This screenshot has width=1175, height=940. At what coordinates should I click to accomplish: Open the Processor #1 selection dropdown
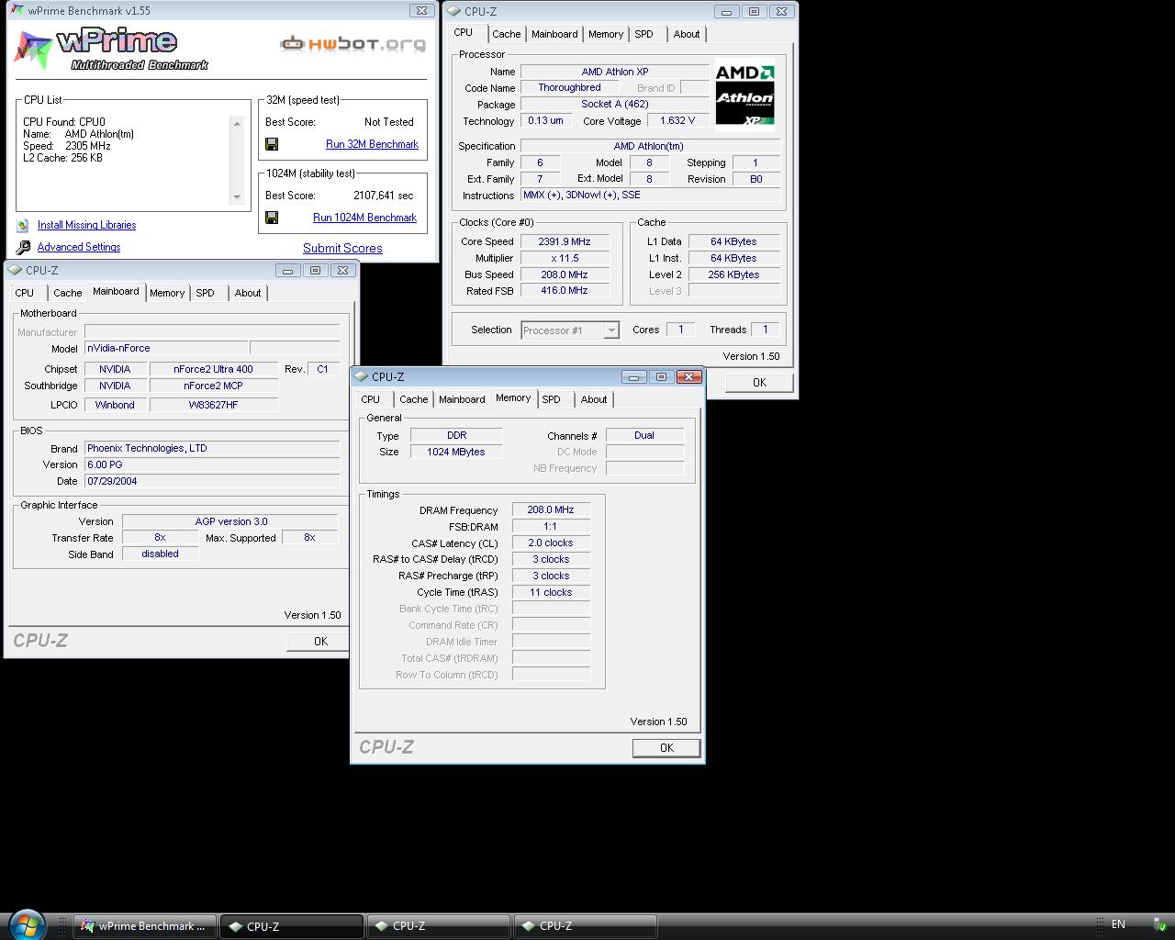pyautogui.click(x=570, y=330)
